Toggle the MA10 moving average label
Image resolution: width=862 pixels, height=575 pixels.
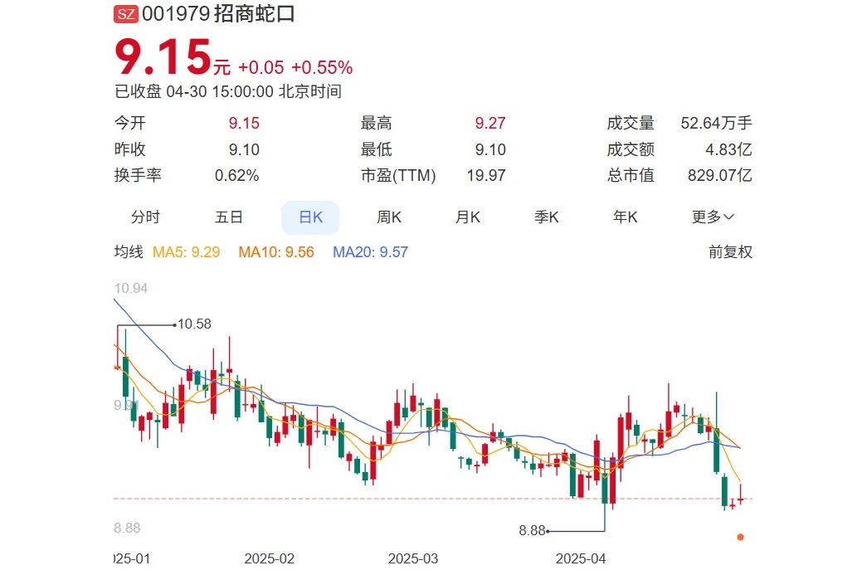click(x=276, y=252)
